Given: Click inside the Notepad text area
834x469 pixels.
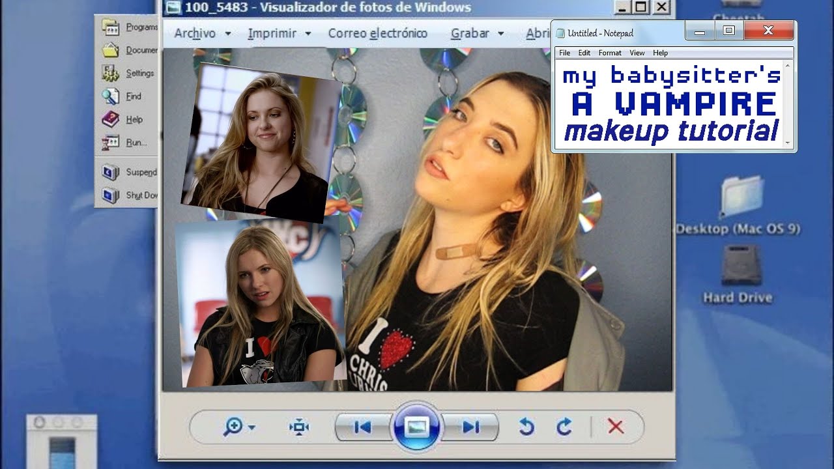Looking at the screenshot, I should (670, 104).
